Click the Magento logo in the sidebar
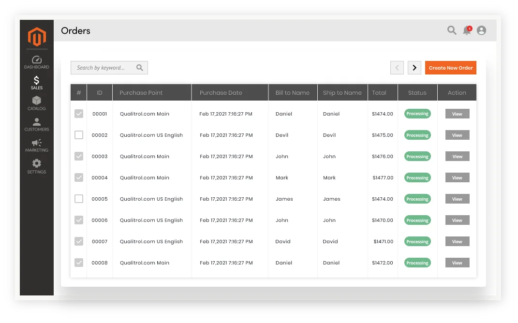 click(37, 36)
